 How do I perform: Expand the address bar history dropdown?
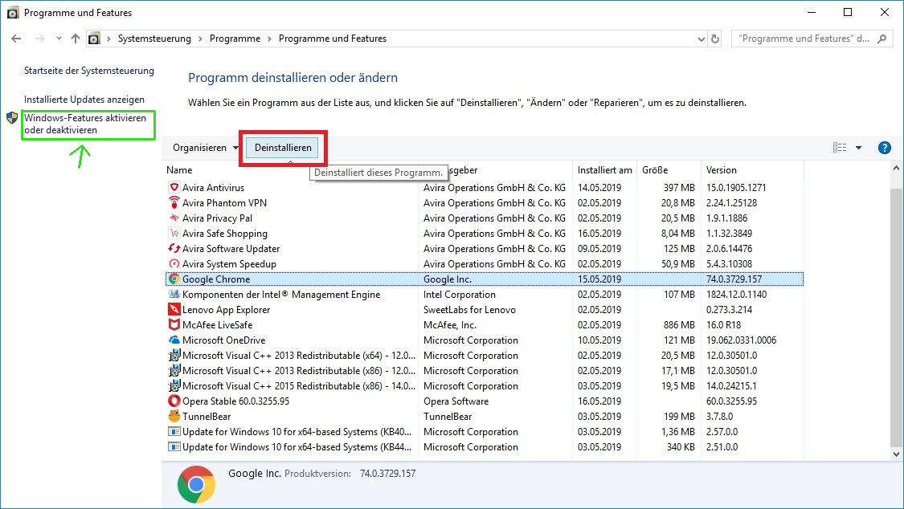tap(701, 39)
